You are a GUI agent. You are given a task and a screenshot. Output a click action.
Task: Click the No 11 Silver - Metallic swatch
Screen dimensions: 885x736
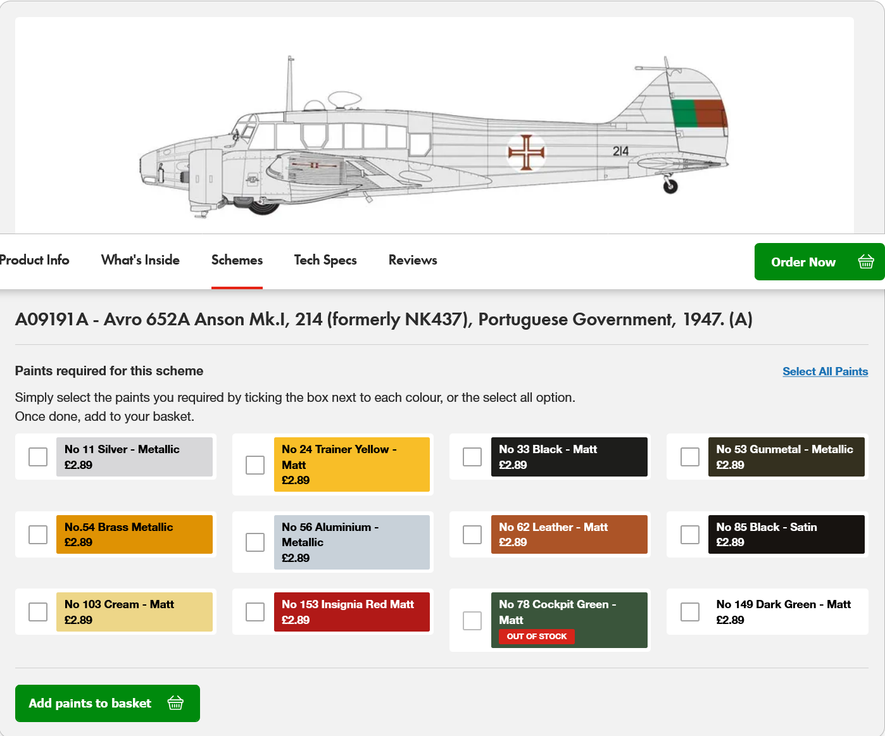134,457
